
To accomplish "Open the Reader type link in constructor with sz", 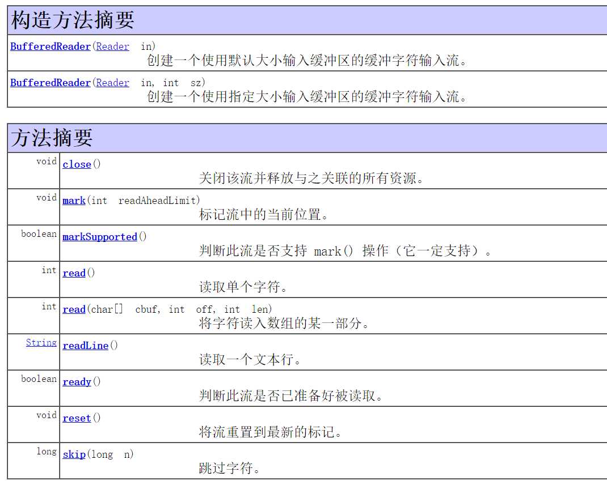I will 113,83.
